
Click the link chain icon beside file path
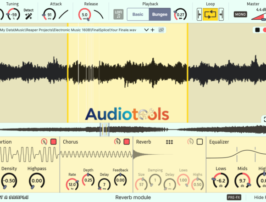click(161, 30)
